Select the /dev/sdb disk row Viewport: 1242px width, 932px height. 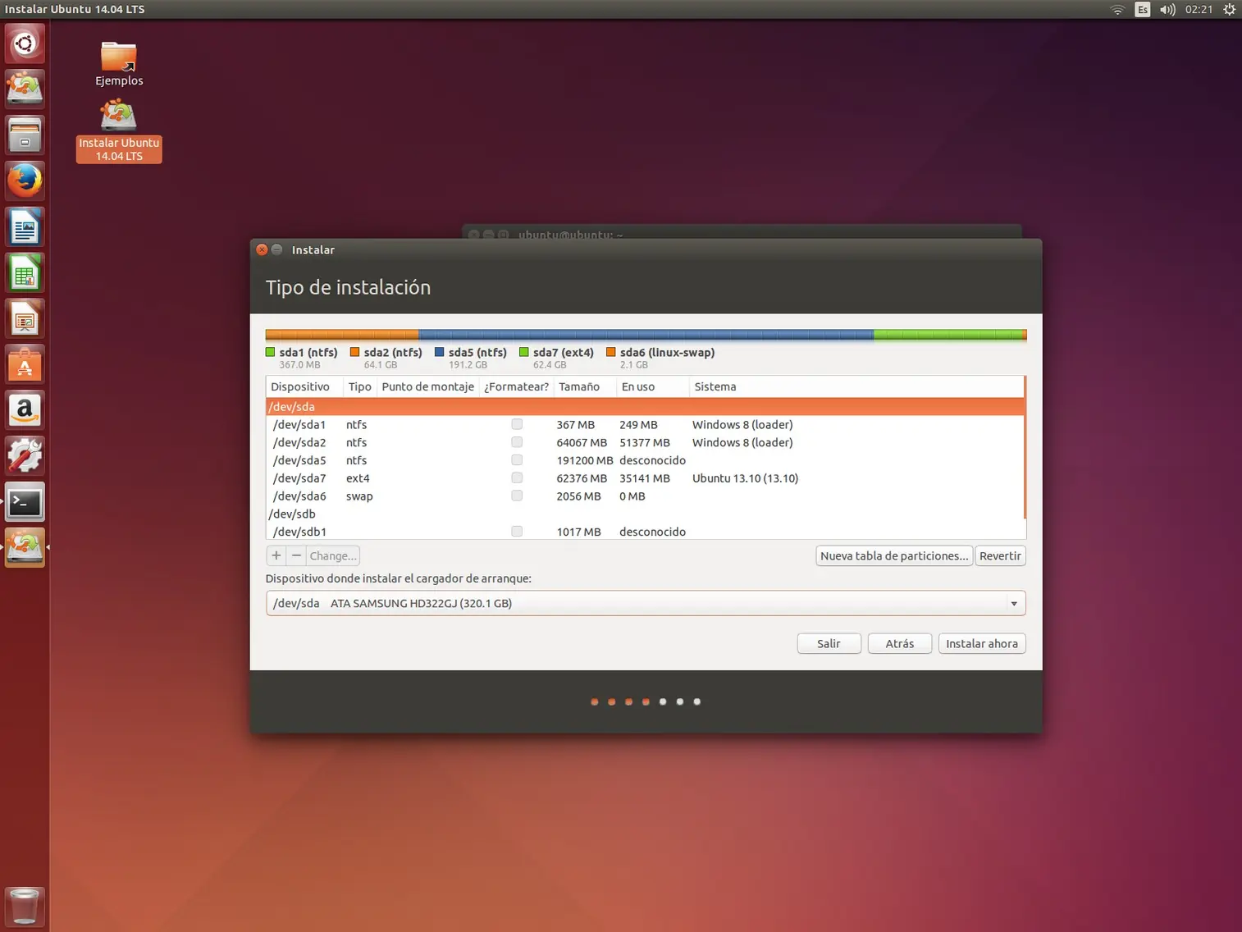click(x=645, y=514)
